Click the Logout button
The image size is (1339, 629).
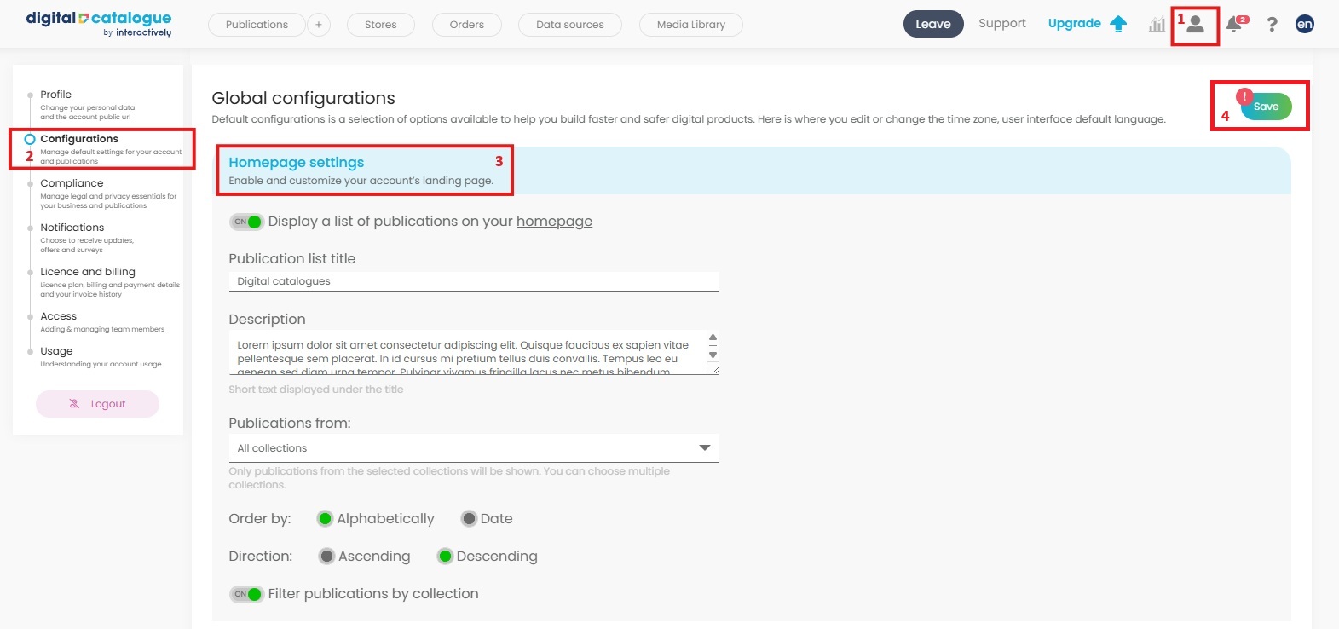click(x=97, y=404)
